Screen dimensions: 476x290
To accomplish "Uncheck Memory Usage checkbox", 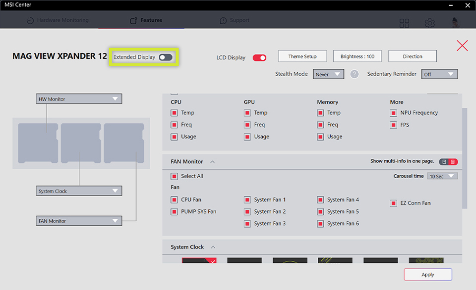I will pyautogui.click(x=320, y=137).
